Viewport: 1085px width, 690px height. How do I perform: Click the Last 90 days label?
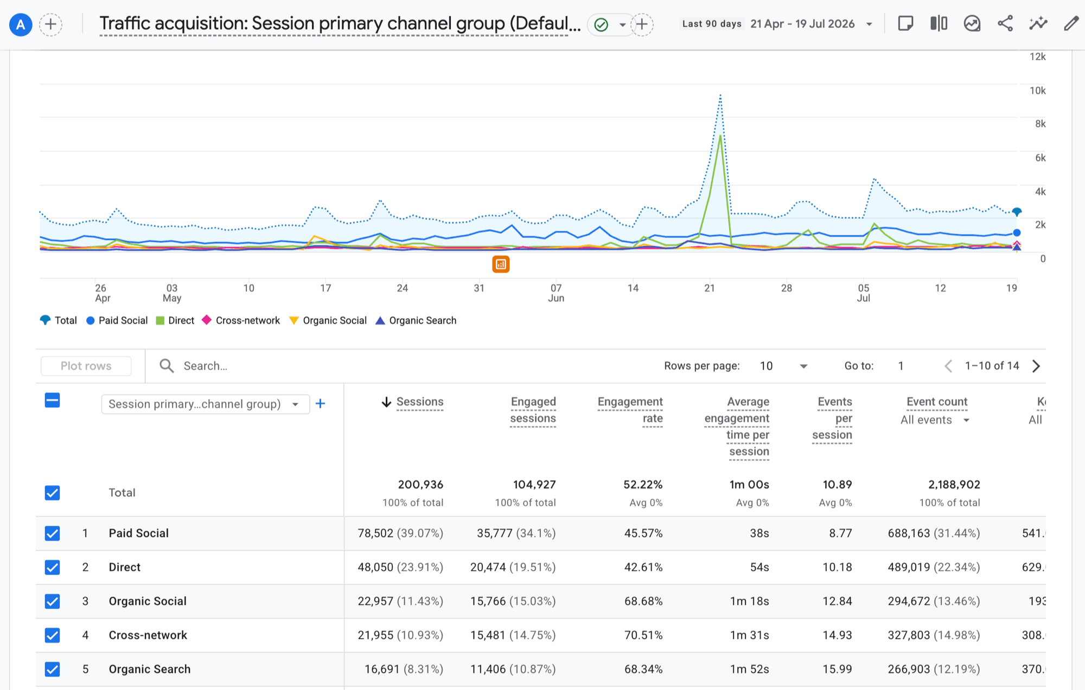pyautogui.click(x=712, y=24)
